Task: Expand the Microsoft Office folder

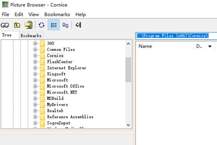Action: tap(35, 86)
